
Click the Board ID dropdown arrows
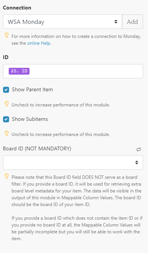click(137, 162)
